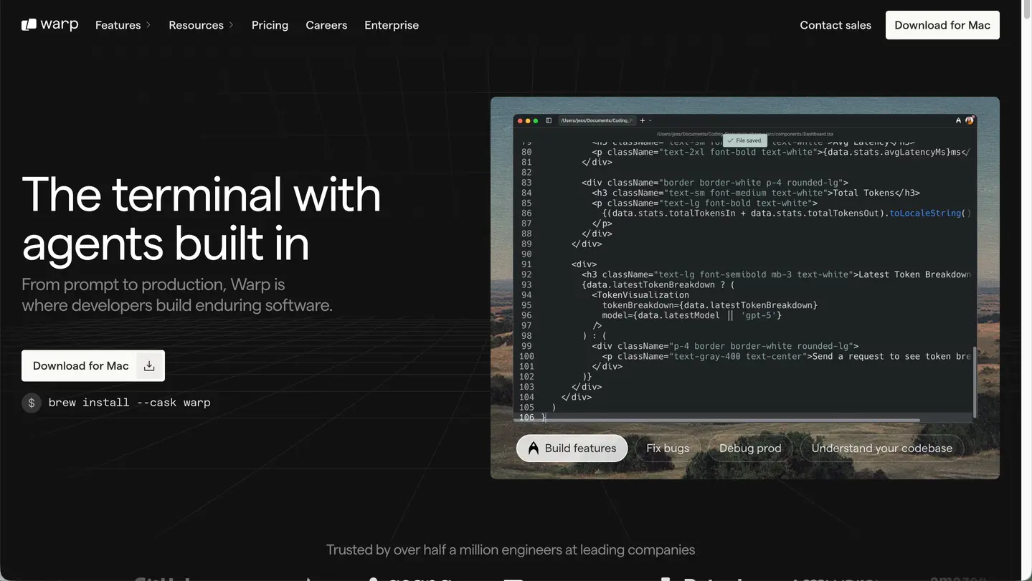Toggle the sidebar panel icon in the terminal window
This screenshot has width=1032, height=581.
(x=549, y=120)
